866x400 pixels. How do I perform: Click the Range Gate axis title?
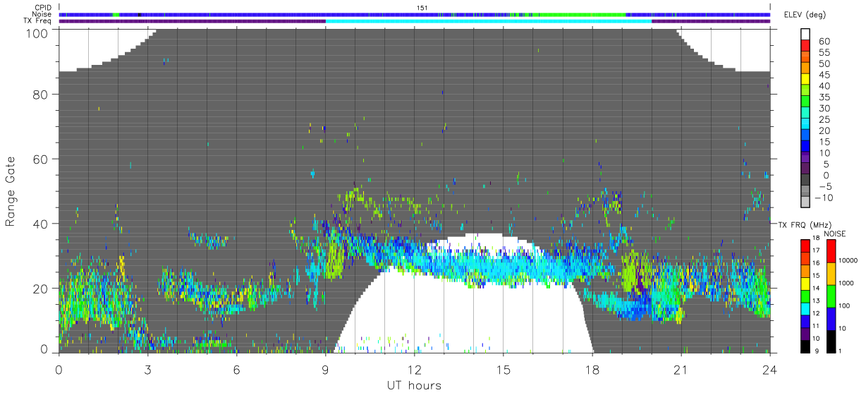[x=11, y=191]
